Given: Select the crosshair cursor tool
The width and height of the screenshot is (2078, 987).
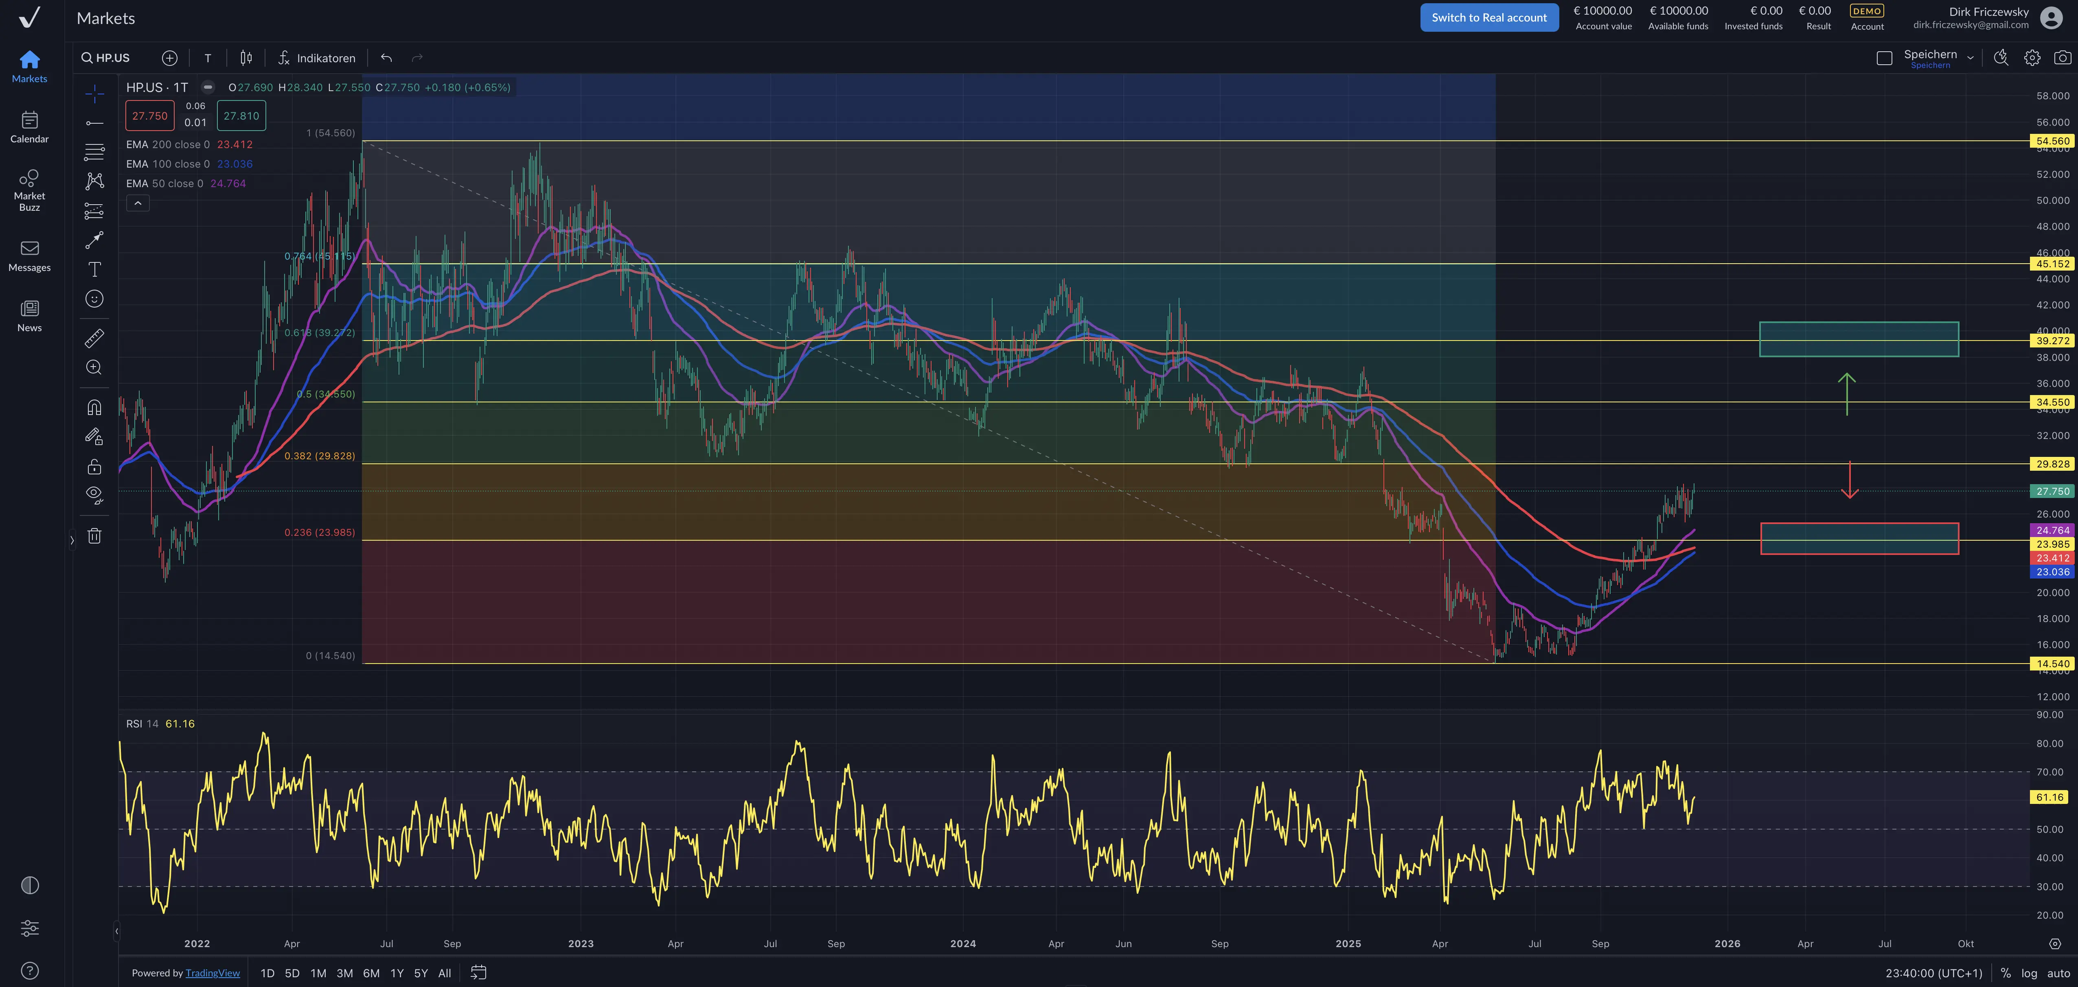Looking at the screenshot, I should 94,94.
